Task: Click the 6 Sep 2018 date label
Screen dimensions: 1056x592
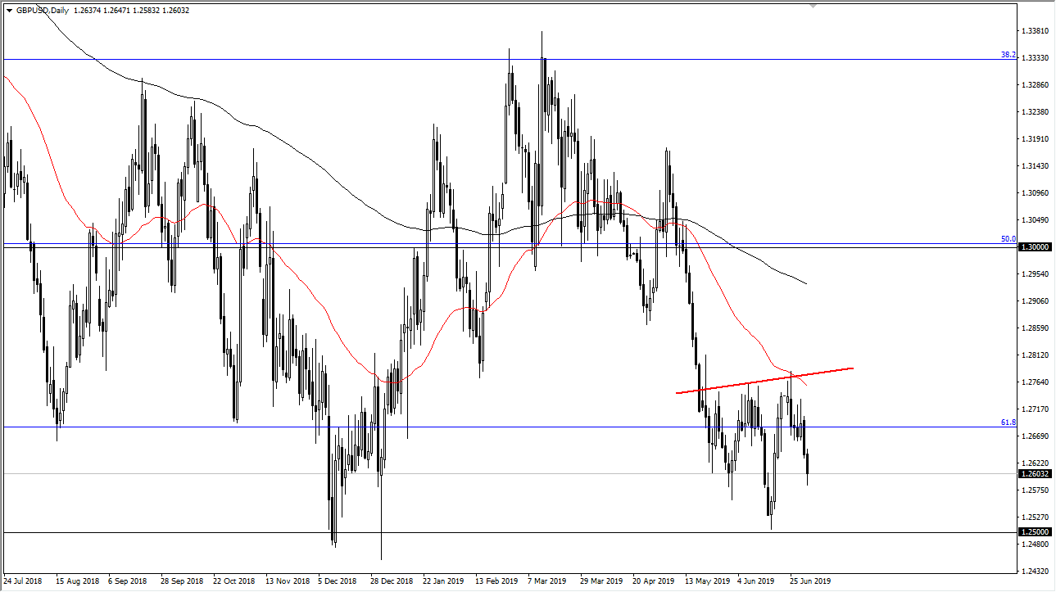Action: click(129, 581)
